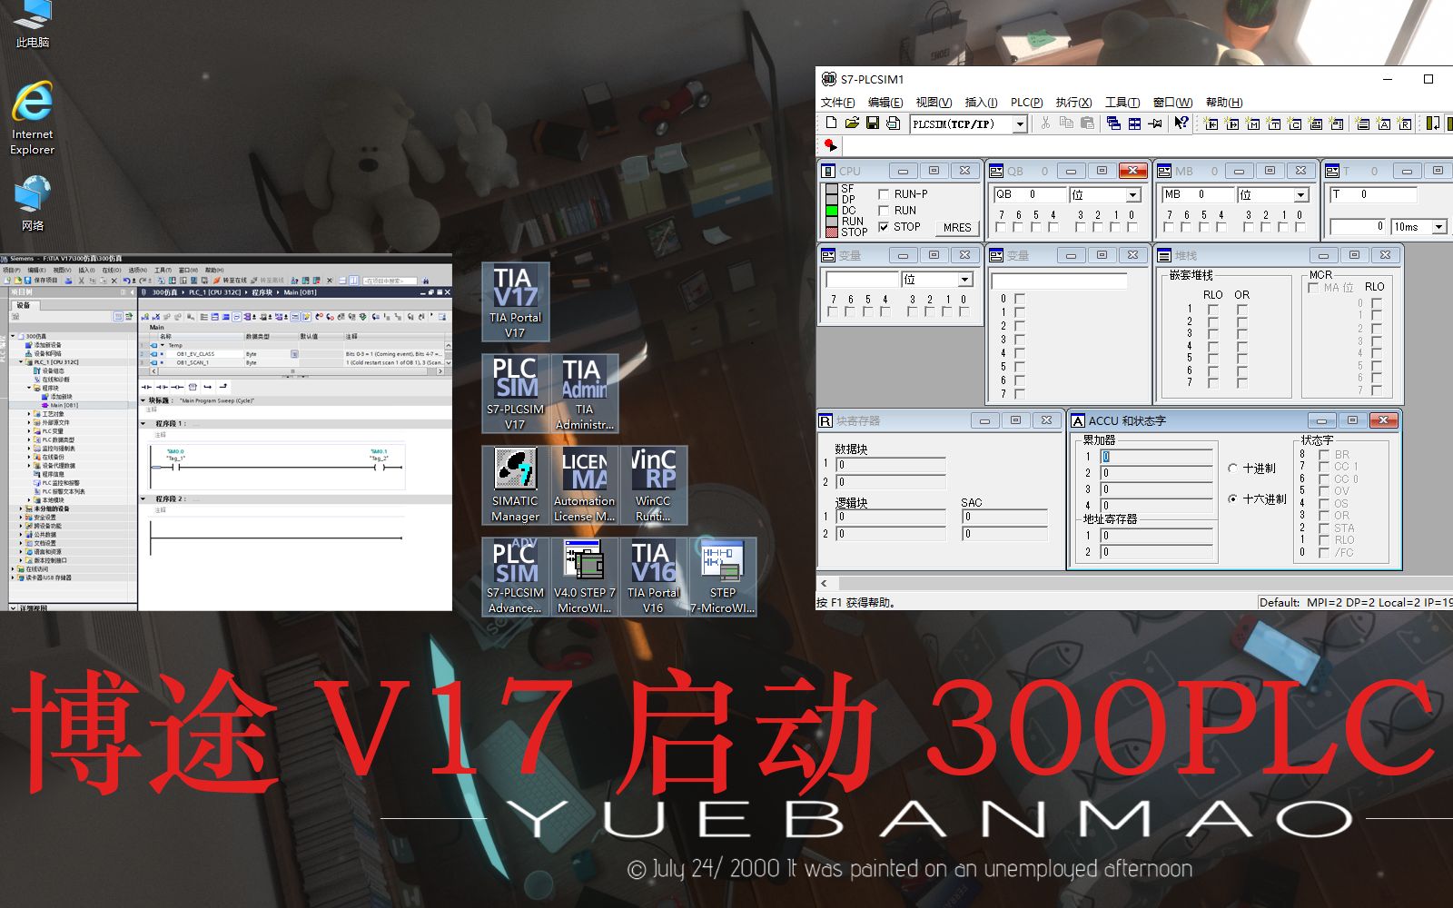Open the PLC(P) menu in S7-PLCSIM
1453x908 pixels.
click(1026, 102)
